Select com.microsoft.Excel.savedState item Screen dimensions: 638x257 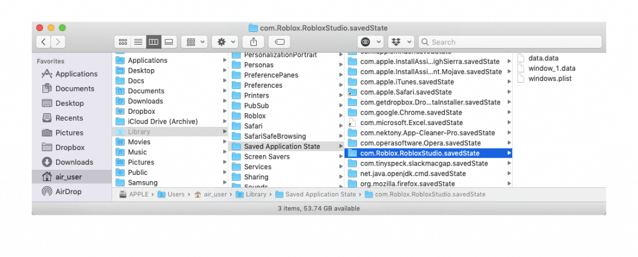[429, 123]
